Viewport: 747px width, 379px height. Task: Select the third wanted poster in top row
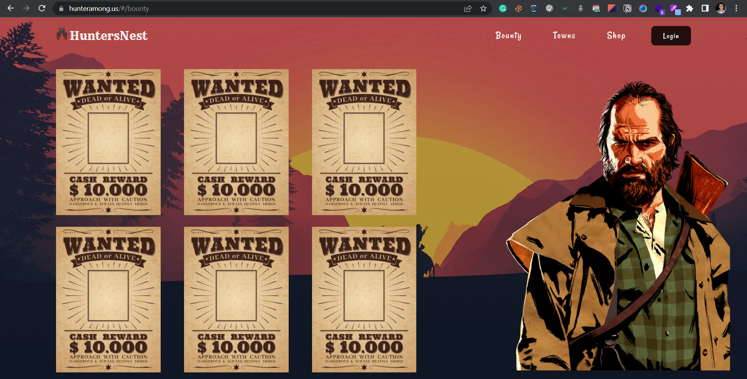(x=364, y=142)
